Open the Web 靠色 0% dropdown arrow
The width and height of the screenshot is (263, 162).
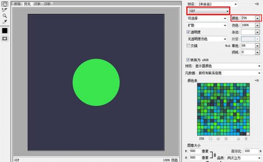point(257,46)
